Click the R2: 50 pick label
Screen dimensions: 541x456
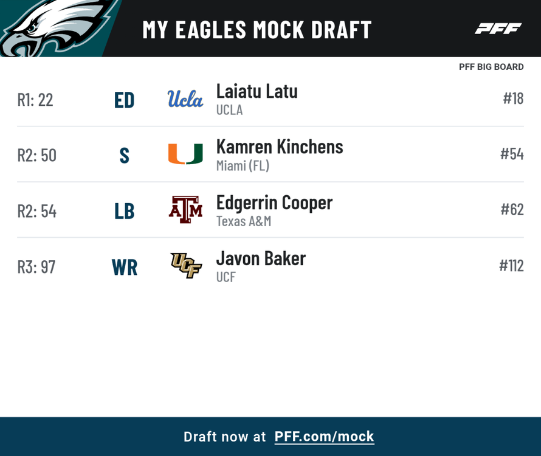(x=36, y=156)
